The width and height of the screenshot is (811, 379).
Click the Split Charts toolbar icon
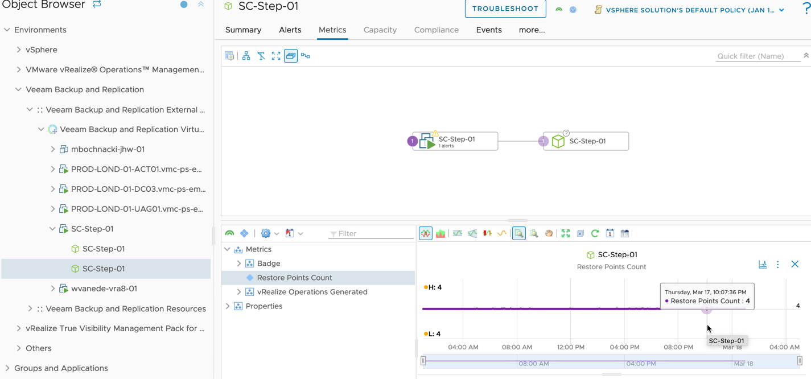(426, 233)
